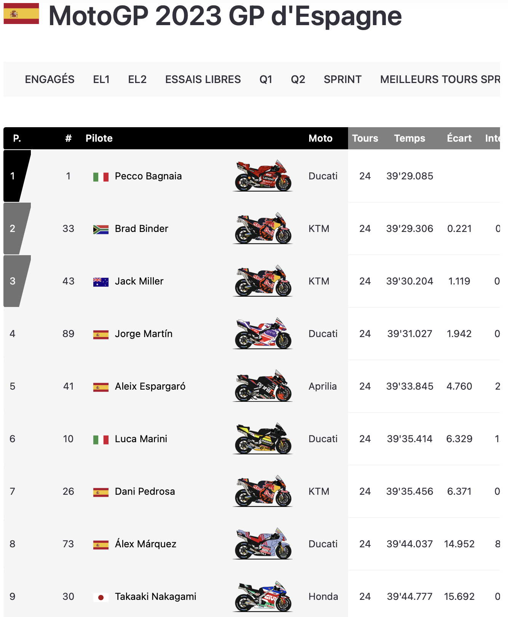
Task: Click the Spanish flag next to page title
Action: pos(21,14)
